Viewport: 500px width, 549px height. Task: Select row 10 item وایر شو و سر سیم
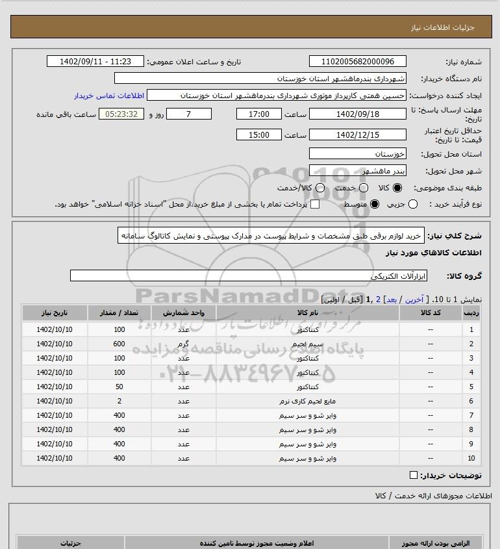308,458
